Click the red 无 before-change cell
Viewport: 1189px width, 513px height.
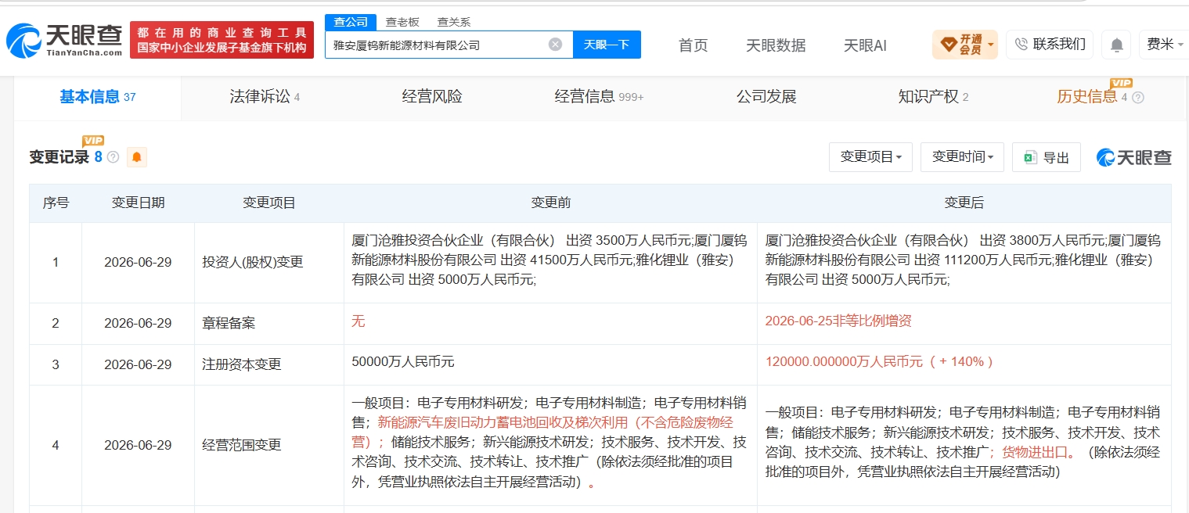[359, 321]
